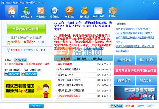Open 新手使用速成 article
The image size is (159, 109).
coord(65,64)
